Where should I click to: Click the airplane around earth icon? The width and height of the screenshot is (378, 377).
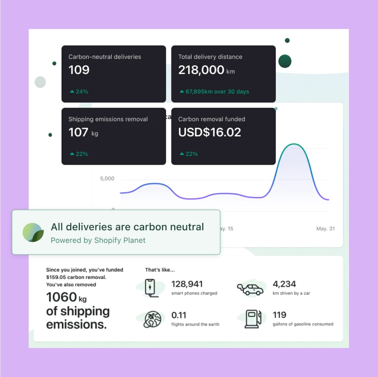point(152,320)
